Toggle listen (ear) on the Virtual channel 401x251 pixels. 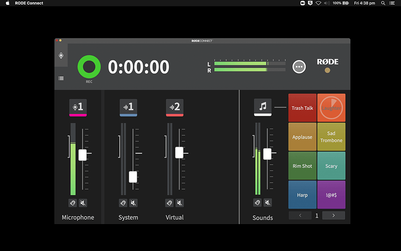(169, 203)
